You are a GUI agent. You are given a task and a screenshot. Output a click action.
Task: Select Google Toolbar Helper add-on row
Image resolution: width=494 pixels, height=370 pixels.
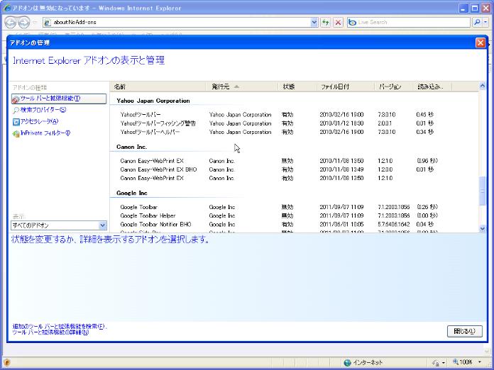coord(294,215)
